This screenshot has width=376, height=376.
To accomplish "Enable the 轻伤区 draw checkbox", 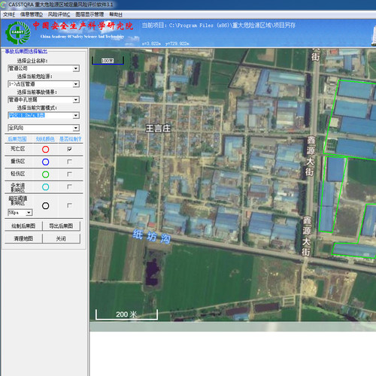I will click(69, 174).
